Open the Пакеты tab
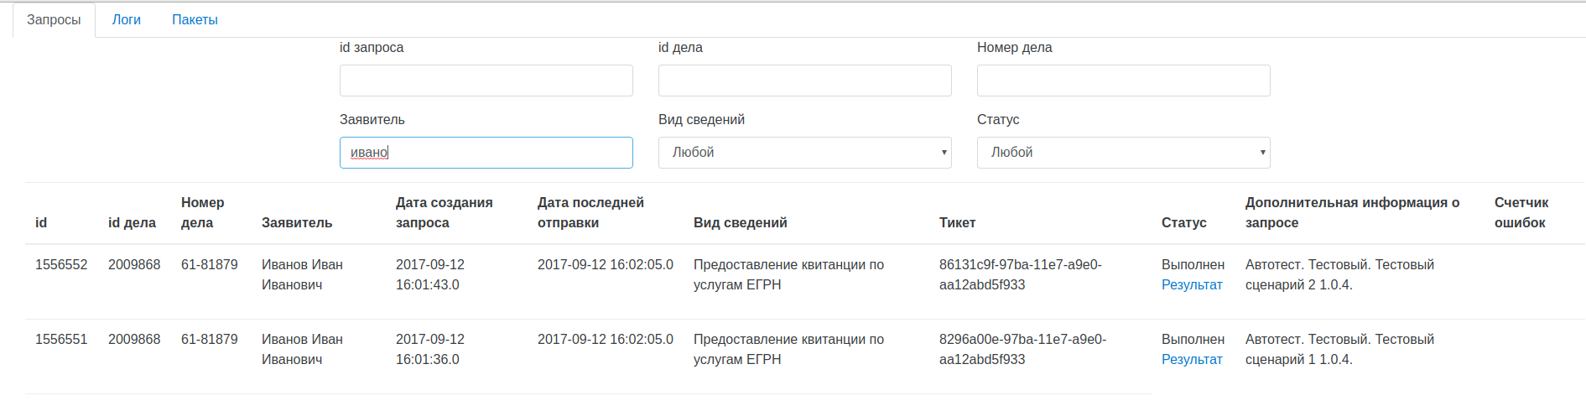1586x406 pixels. [195, 19]
